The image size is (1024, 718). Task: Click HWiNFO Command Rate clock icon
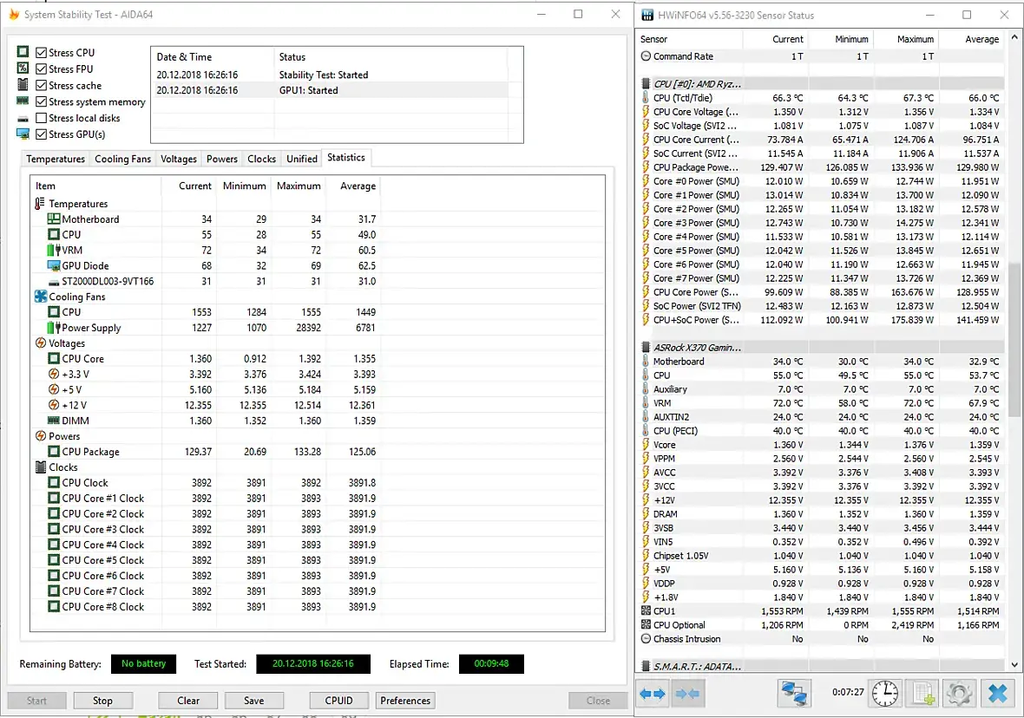tap(646, 56)
